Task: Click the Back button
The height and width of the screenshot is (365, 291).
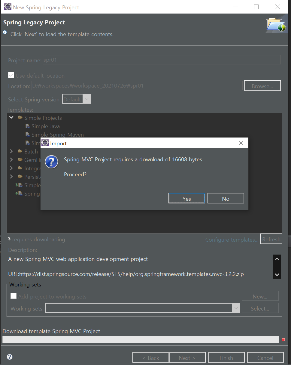Action: 151,357
